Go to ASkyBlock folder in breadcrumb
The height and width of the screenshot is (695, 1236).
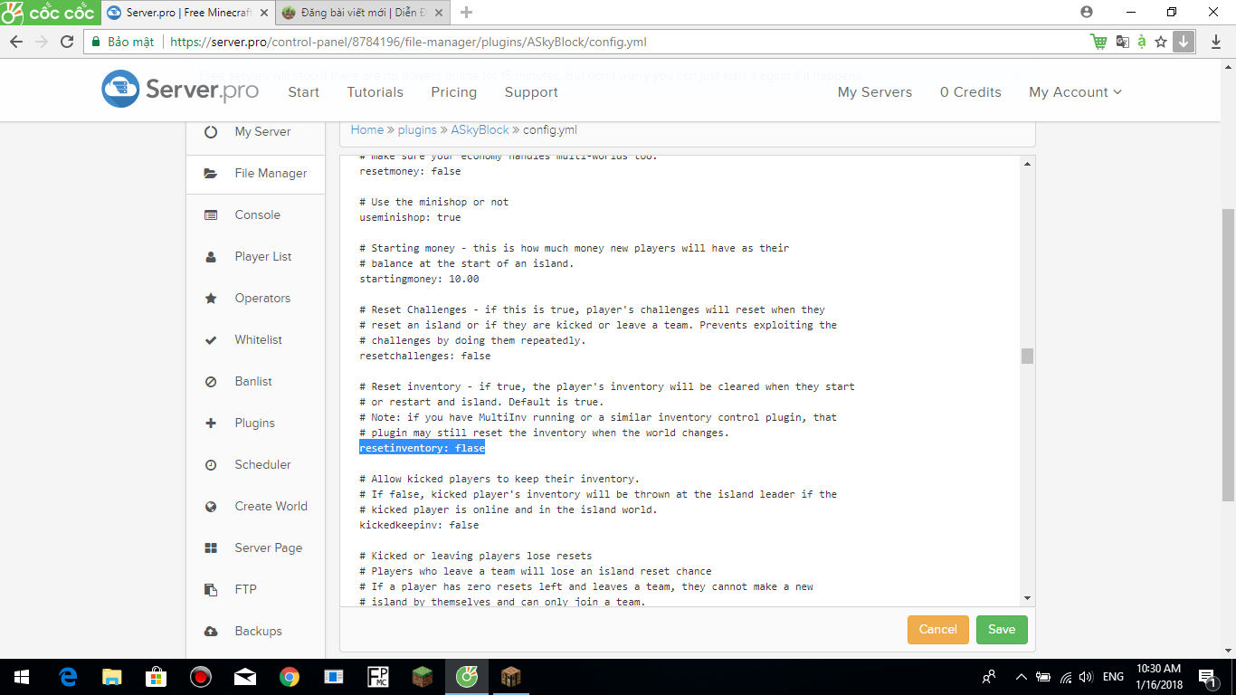tap(480, 129)
